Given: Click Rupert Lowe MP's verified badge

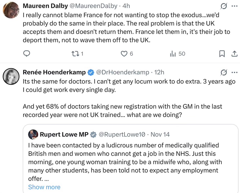Looking at the screenshot, I should pos(93,135).
